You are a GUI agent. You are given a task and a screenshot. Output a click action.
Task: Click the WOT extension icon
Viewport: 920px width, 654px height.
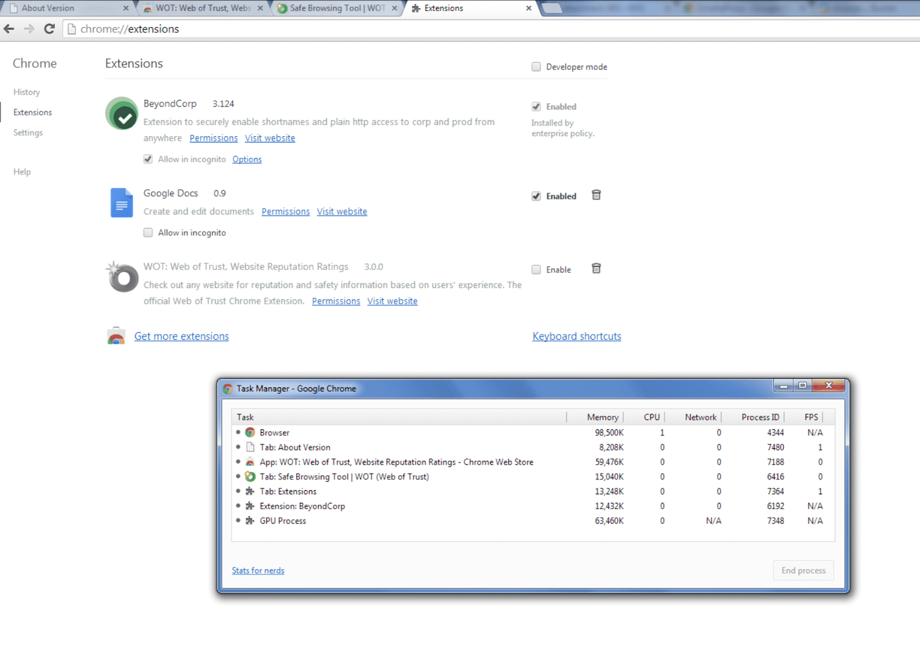point(121,278)
